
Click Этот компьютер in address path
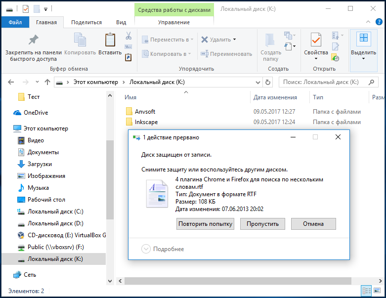coord(96,82)
